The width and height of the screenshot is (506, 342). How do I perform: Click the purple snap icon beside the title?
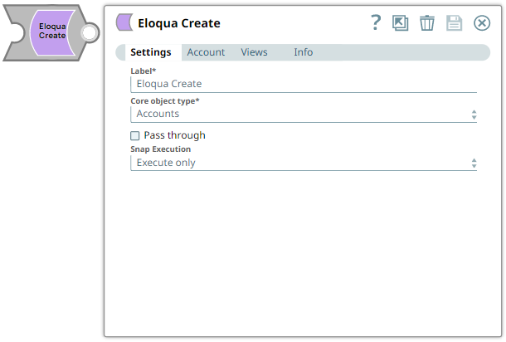(124, 22)
